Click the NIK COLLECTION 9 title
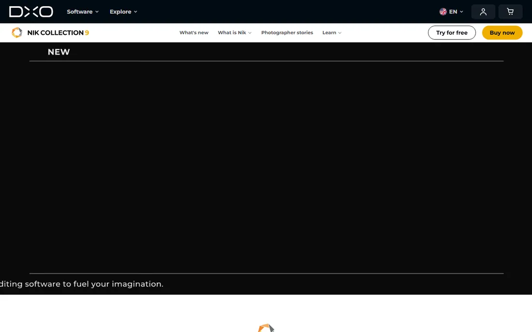This screenshot has width=532, height=332. click(58, 32)
